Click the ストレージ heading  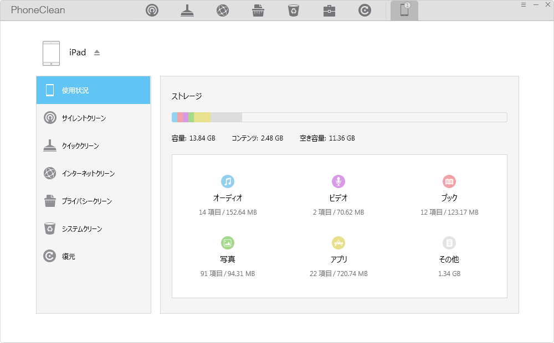click(187, 96)
